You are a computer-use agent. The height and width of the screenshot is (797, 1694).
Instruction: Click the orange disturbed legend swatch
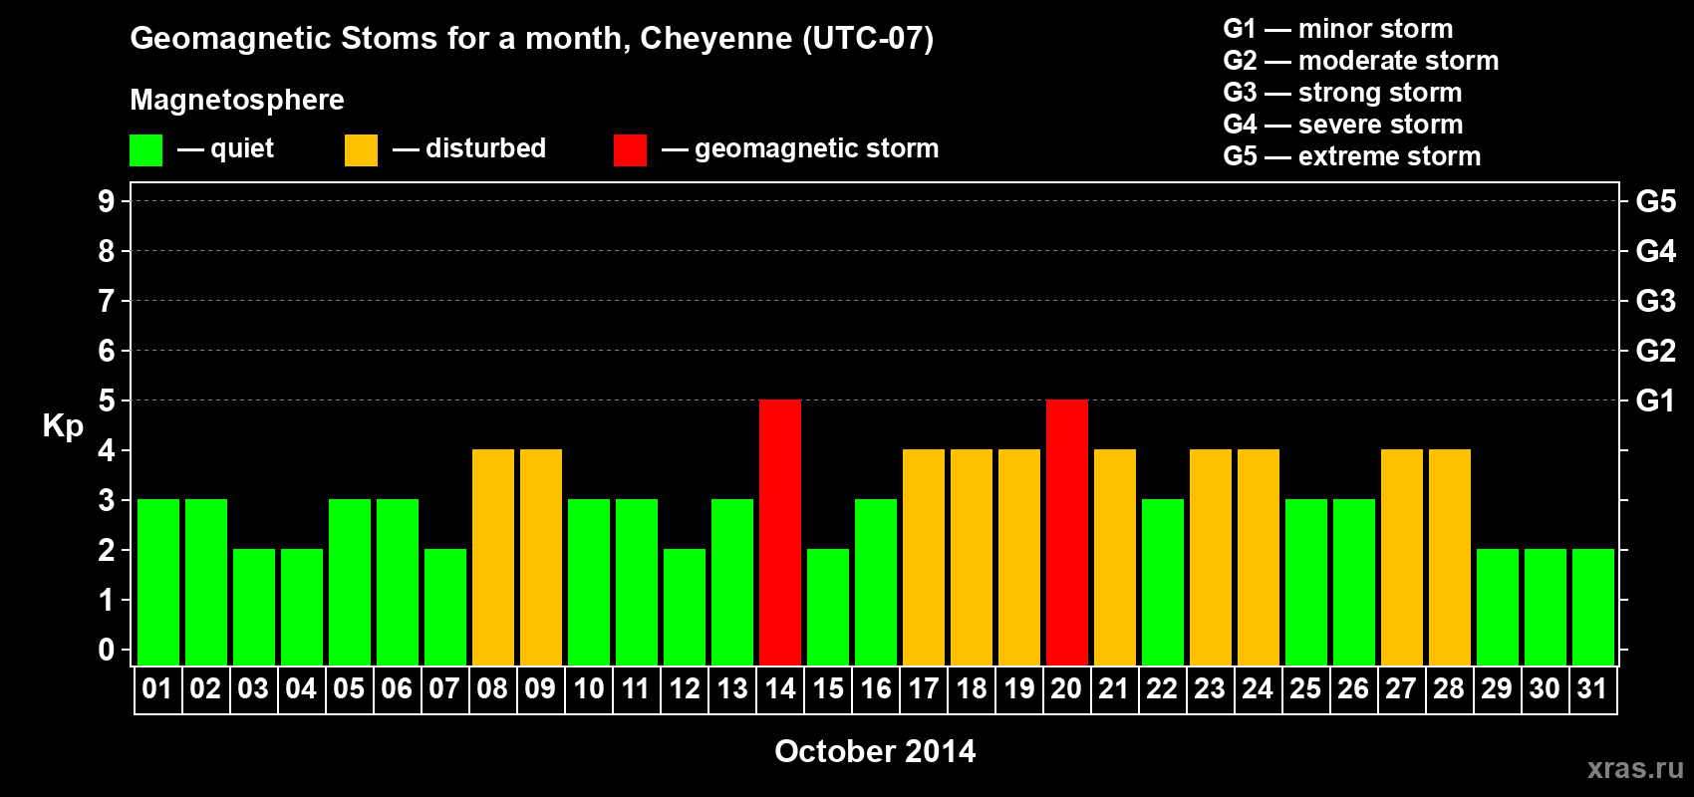coord(361,150)
